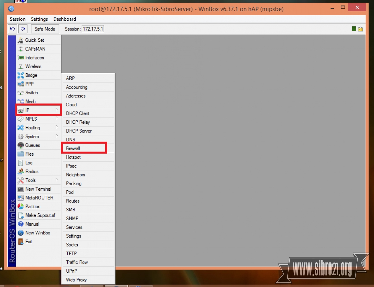This screenshot has height=287, width=374.
Task: Open DNS settings entry
Action: [x=88, y=139]
